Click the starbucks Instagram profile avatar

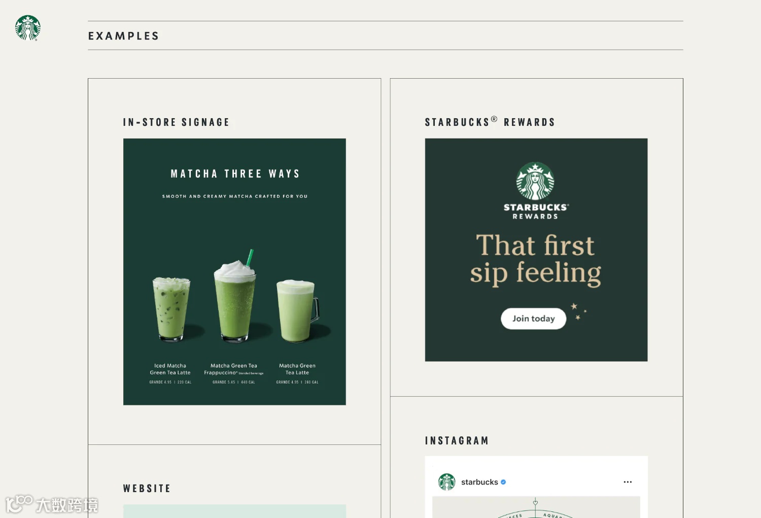pos(447,482)
